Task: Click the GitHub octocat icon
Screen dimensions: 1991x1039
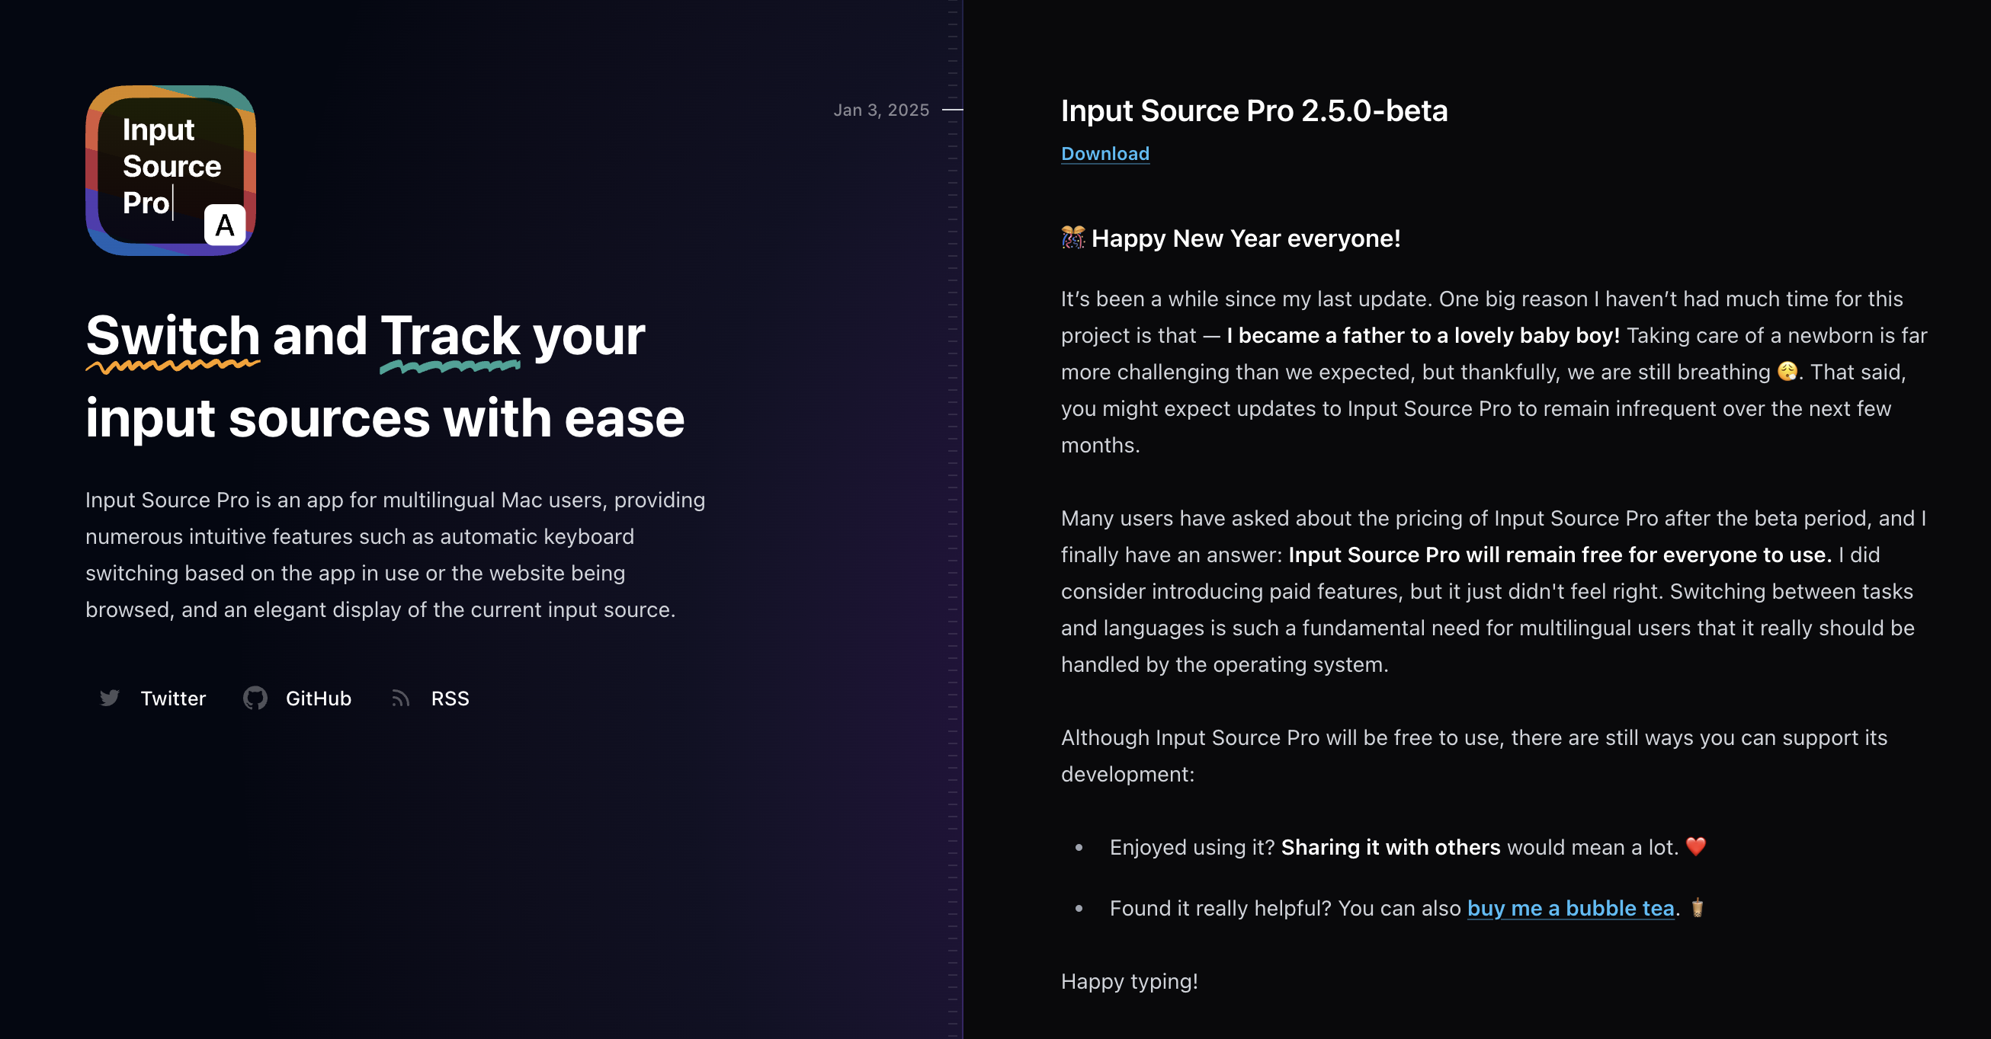Action: point(255,699)
